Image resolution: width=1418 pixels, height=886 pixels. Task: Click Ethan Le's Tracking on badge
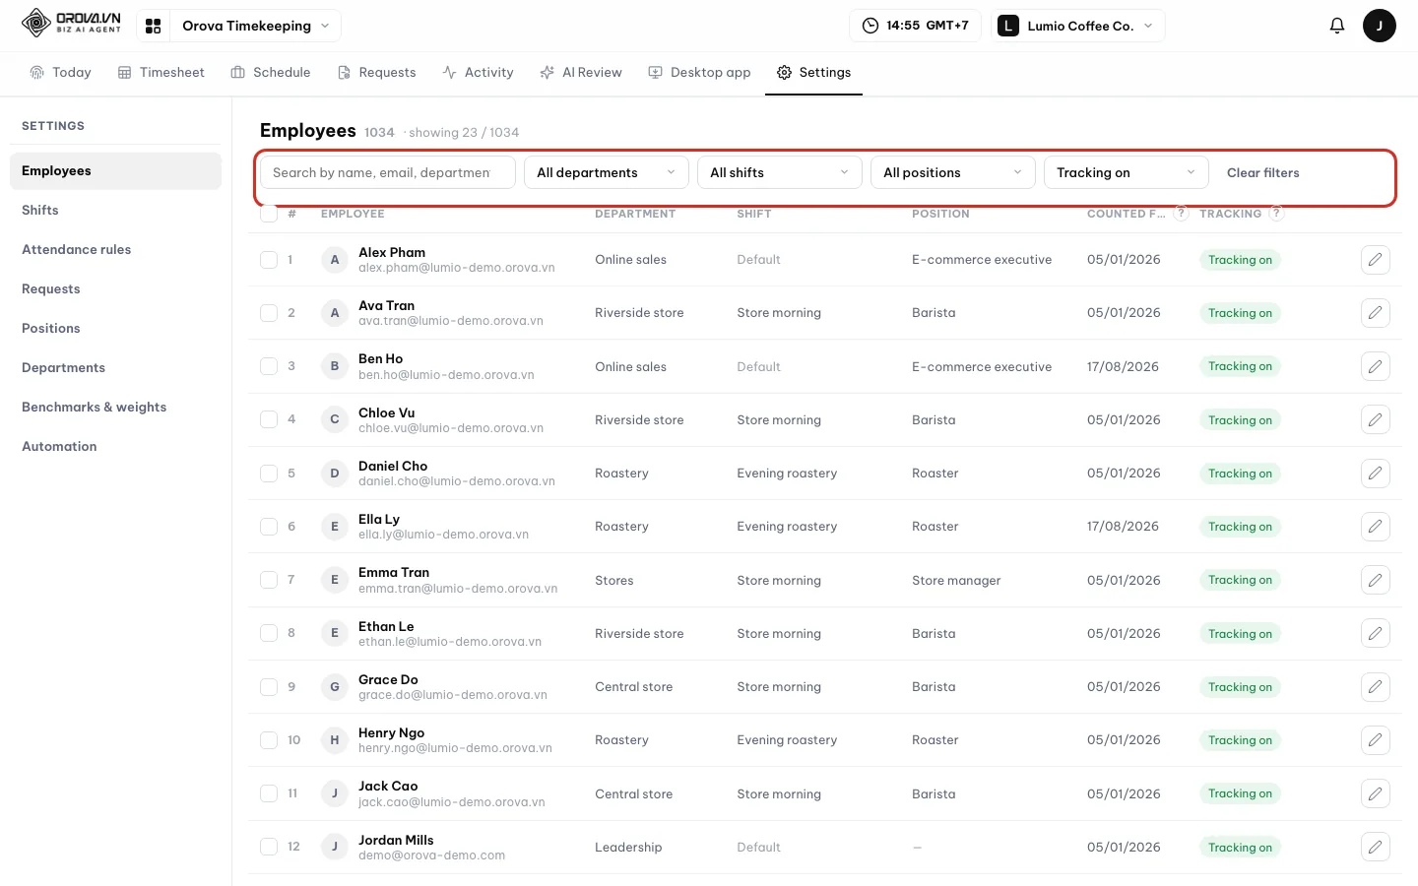(x=1240, y=634)
